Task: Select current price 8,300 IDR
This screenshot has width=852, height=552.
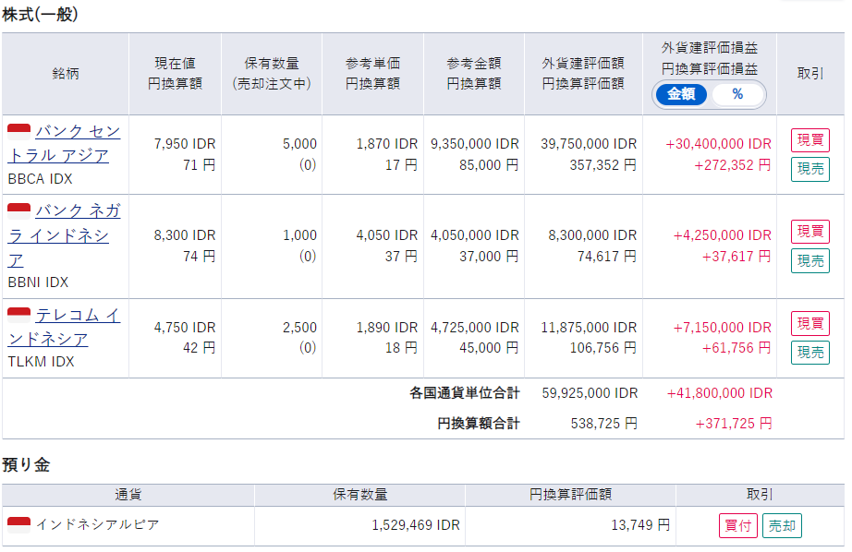Action: 185,235
